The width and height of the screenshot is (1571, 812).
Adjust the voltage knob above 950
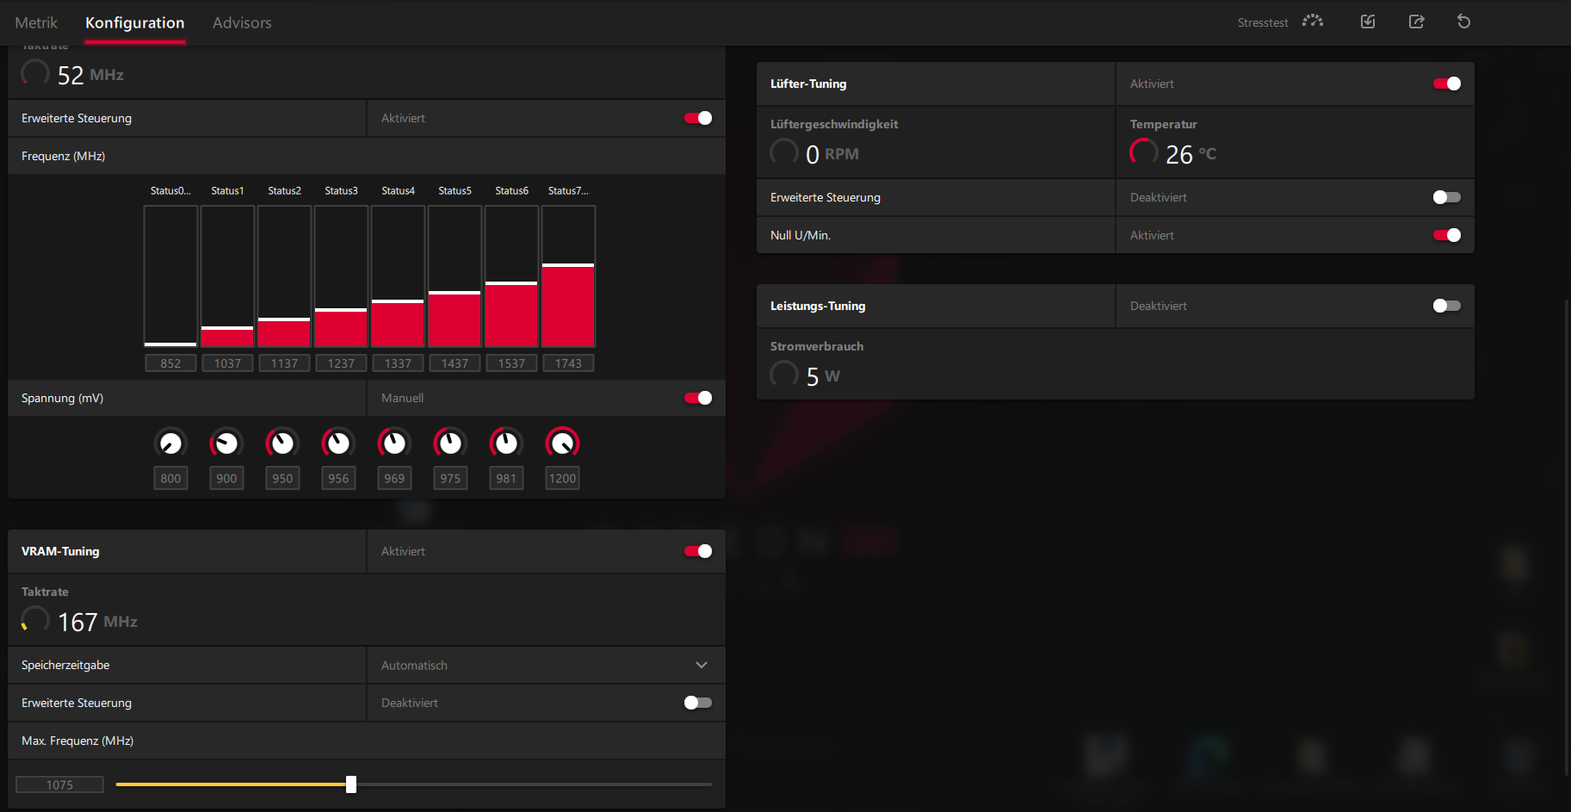[282, 443]
